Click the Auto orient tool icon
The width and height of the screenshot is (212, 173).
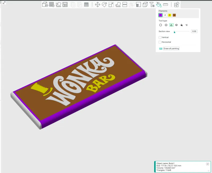(58, 5)
